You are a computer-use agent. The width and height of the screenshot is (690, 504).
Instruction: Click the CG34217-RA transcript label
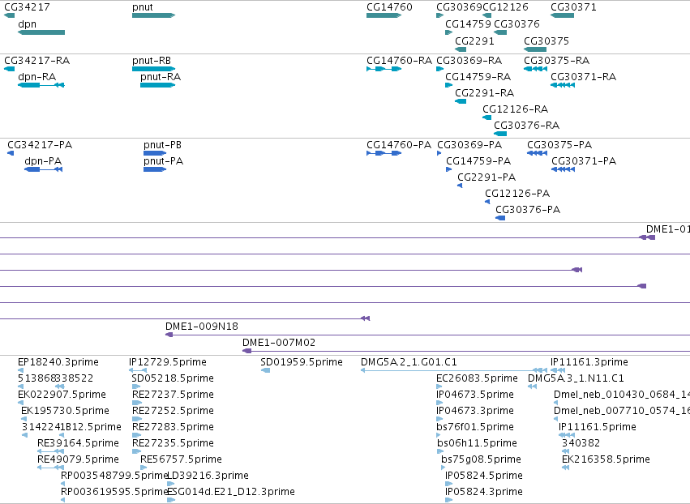point(37,60)
